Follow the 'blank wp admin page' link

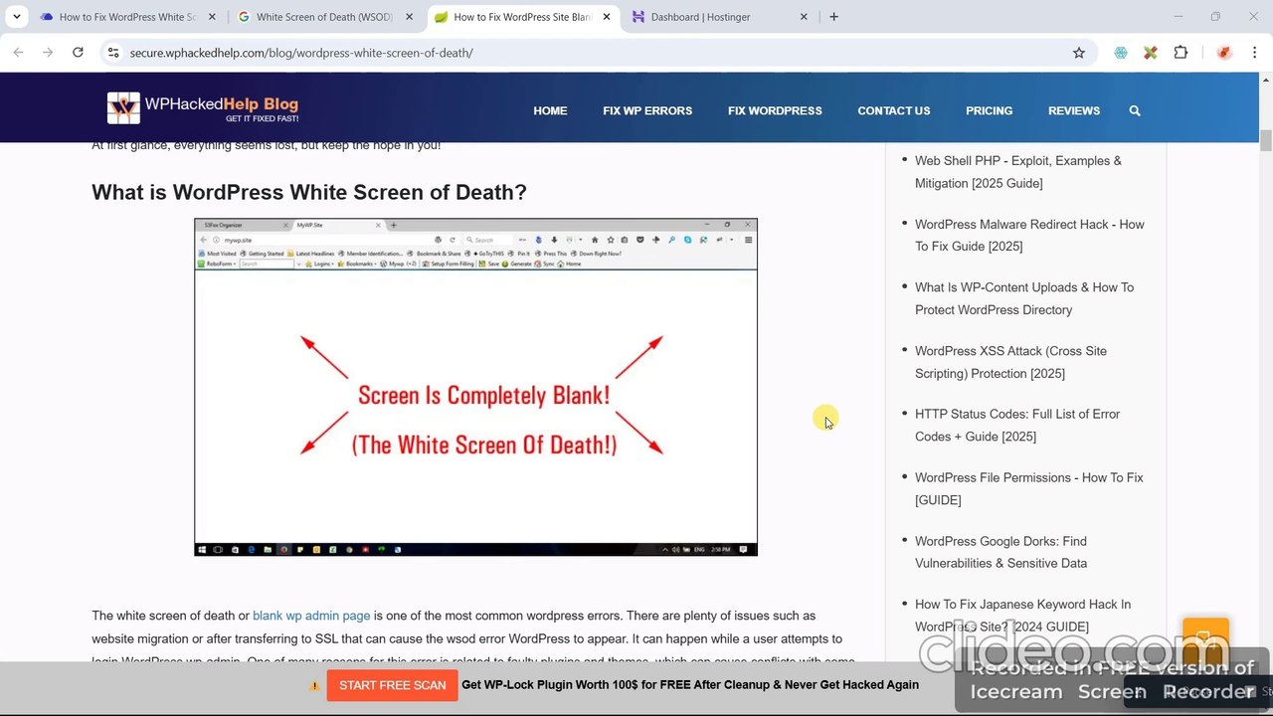pos(311,616)
